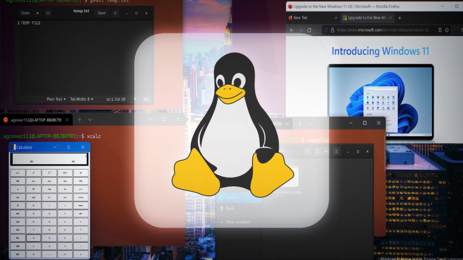The width and height of the screenshot is (463, 260).
Task: Open the profile chevron in the xcalc terminal
Action: click(x=90, y=120)
